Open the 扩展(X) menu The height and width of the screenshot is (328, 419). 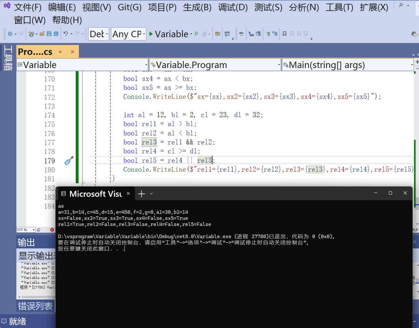[x=374, y=7]
